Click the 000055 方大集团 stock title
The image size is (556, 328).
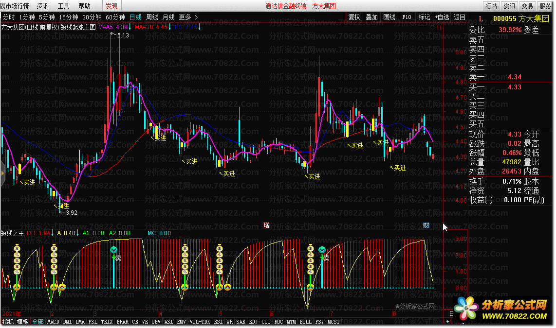521,19
